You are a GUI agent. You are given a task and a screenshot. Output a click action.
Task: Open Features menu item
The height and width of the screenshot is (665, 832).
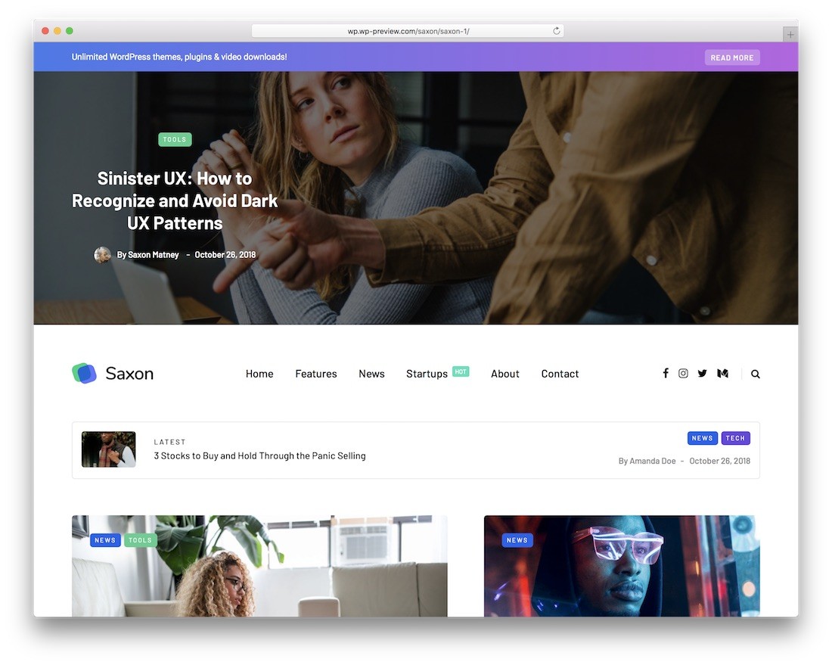click(315, 374)
